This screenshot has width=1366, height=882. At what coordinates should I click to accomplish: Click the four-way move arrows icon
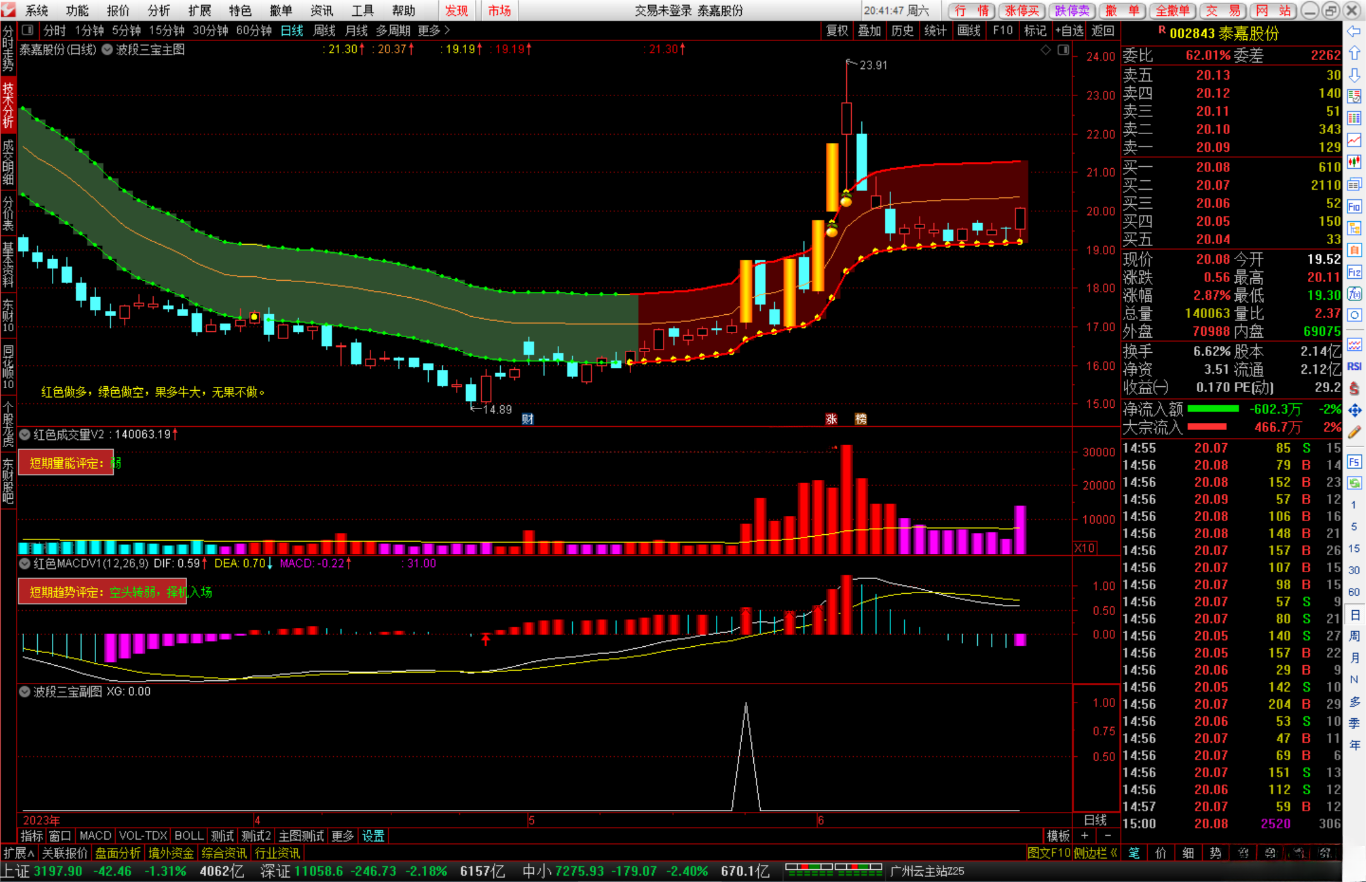pyautogui.click(x=1354, y=411)
